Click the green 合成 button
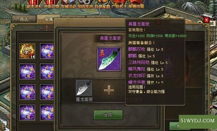 tap(108, 115)
